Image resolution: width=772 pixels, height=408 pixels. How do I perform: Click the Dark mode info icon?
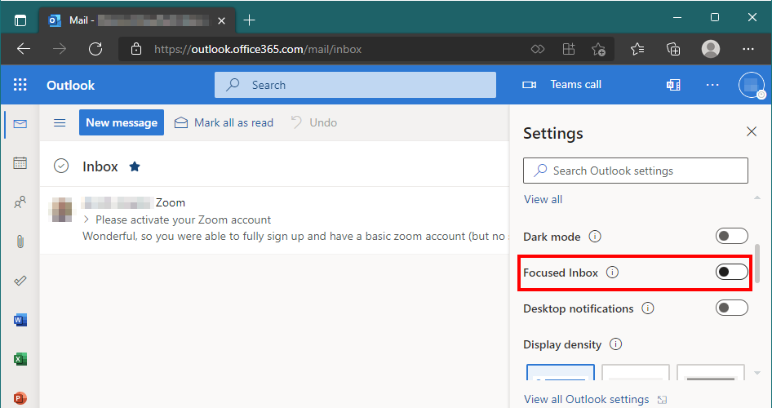595,237
